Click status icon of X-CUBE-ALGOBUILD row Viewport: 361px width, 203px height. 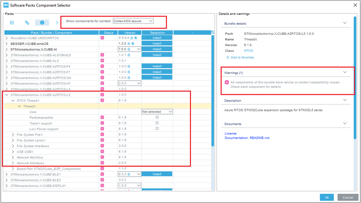(x=102, y=55)
